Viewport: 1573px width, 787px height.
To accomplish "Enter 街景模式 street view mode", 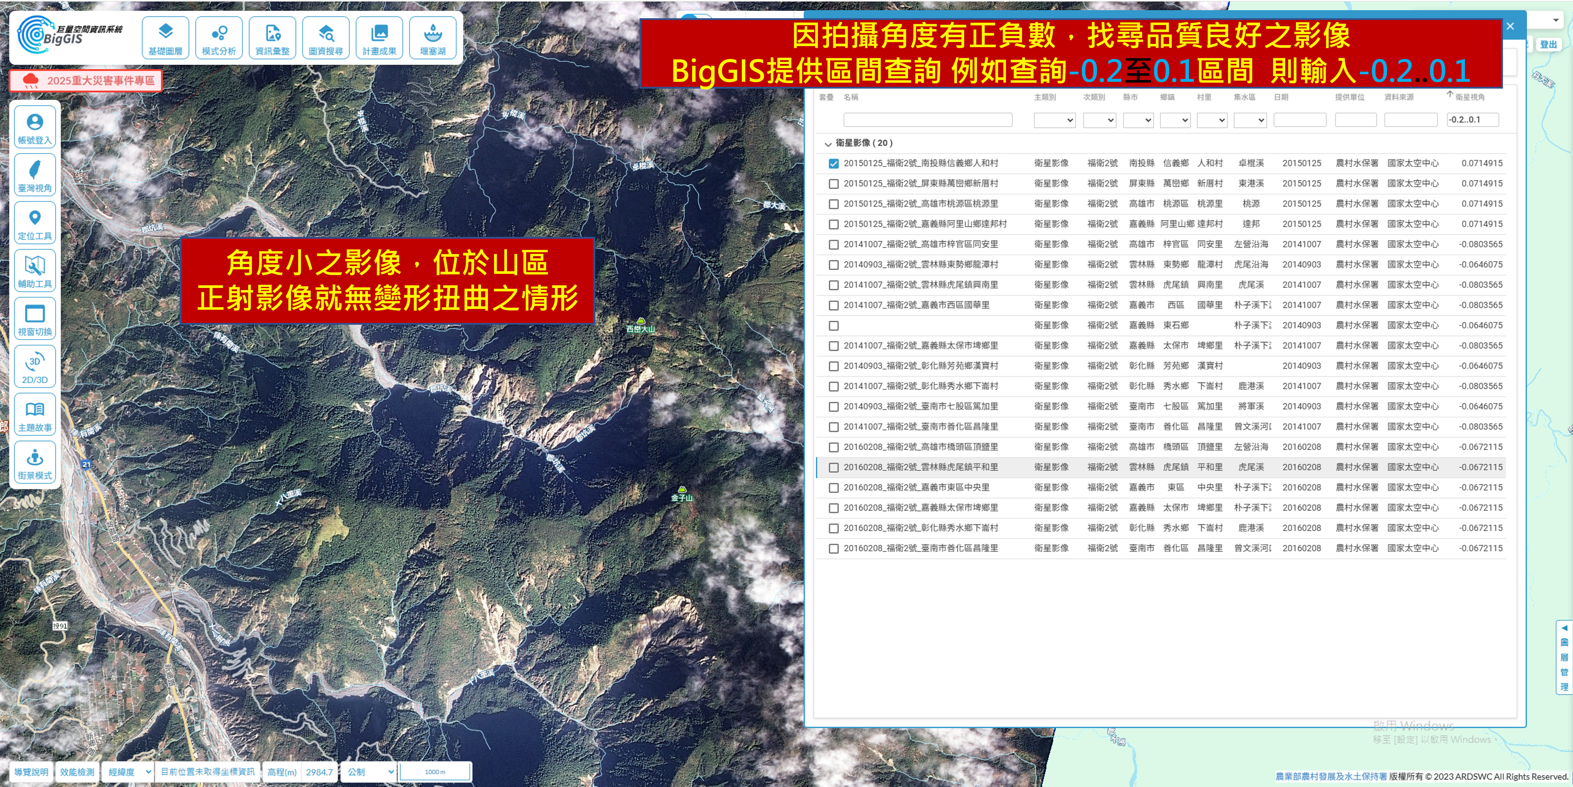I will pos(35,462).
